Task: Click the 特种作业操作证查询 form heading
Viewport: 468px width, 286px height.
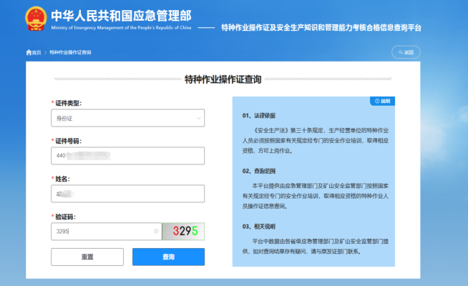Action: click(x=223, y=79)
